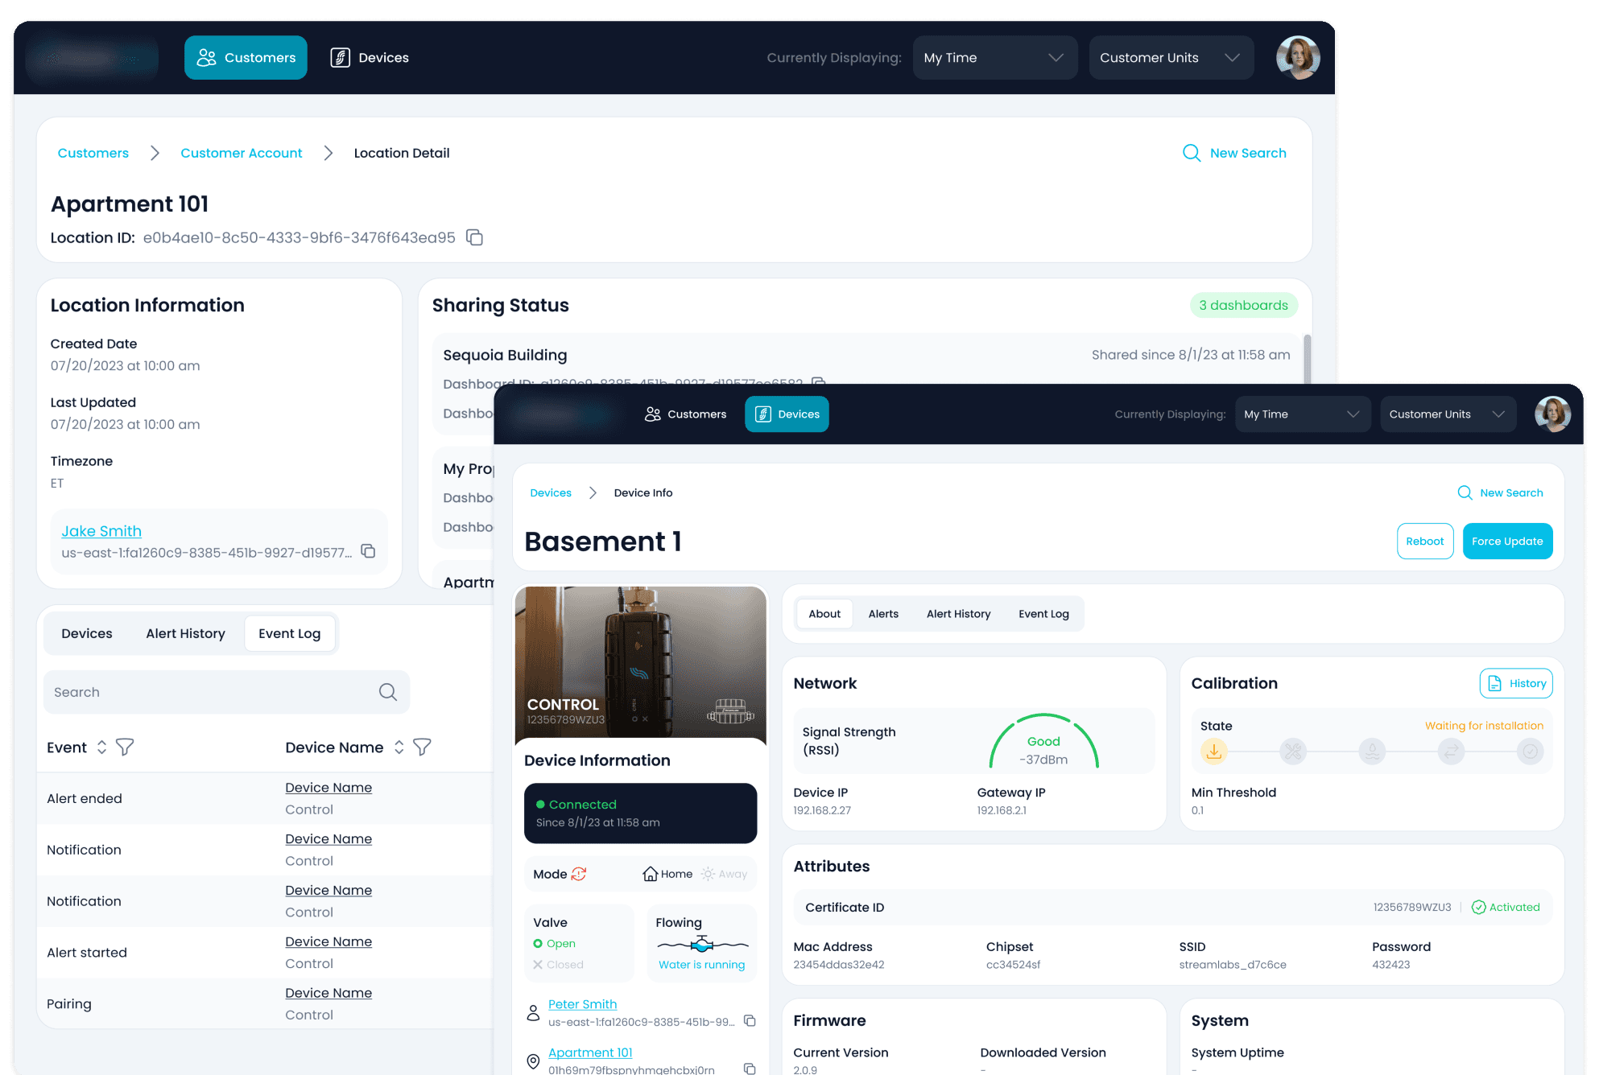Click the calibration download state icon

(1213, 752)
